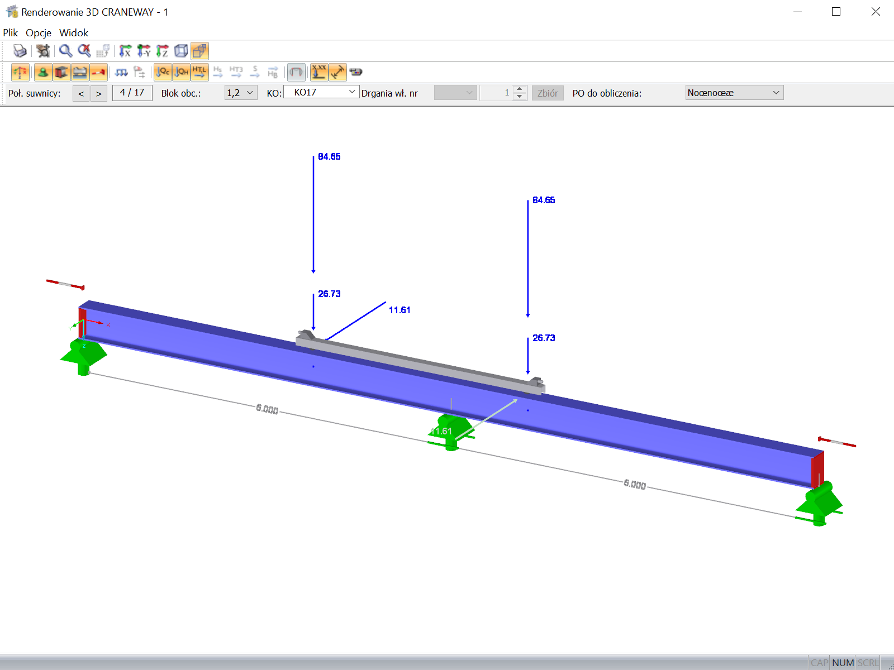Image resolution: width=894 pixels, height=670 pixels.
Task: Click the 4 / 17 position field
Action: click(132, 92)
